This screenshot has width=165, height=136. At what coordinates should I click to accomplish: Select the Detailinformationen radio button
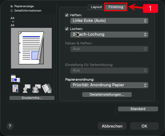pyautogui.click(x=12, y=11)
